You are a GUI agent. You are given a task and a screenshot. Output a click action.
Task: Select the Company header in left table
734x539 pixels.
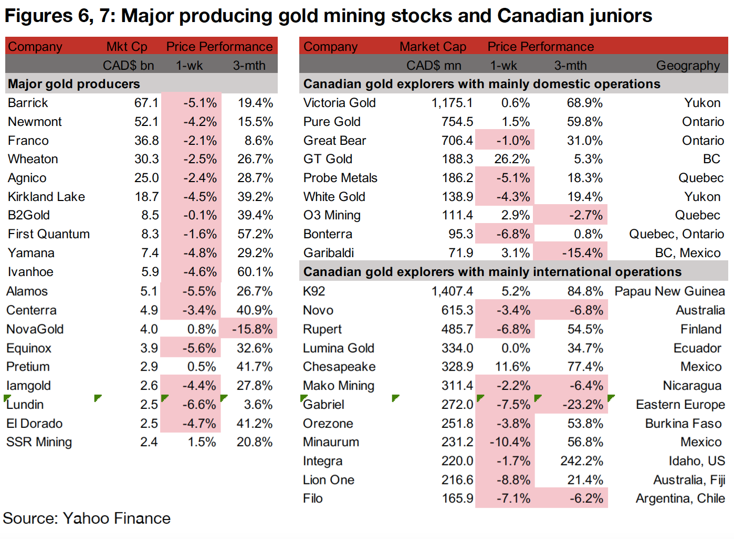[x=35, y=47]
